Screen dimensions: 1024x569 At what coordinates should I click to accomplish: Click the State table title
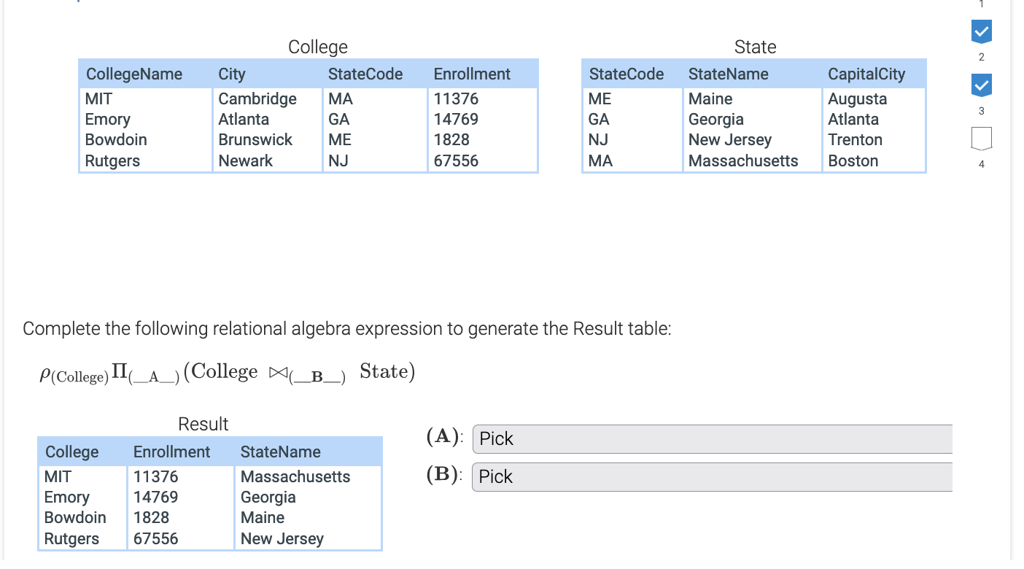(x=755, y=47)
